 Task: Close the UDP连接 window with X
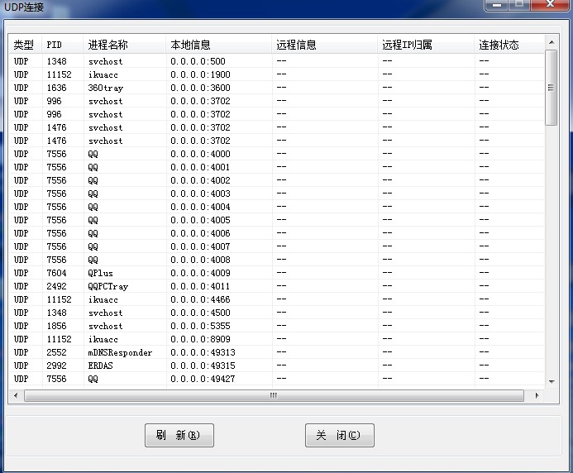(x=550, y=4)
